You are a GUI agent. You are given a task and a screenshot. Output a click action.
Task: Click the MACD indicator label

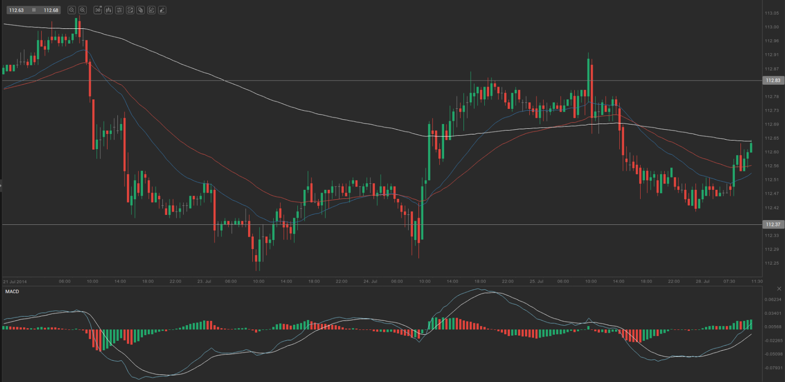12,292
